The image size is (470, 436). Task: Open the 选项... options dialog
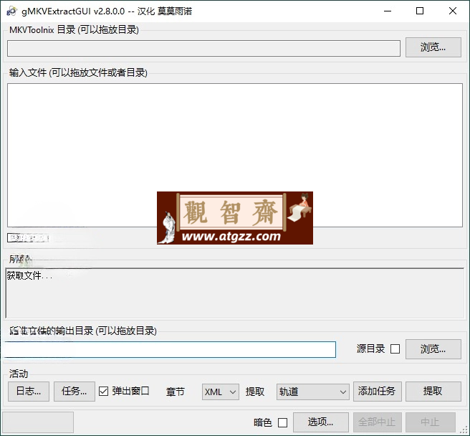tap(321, 422)
